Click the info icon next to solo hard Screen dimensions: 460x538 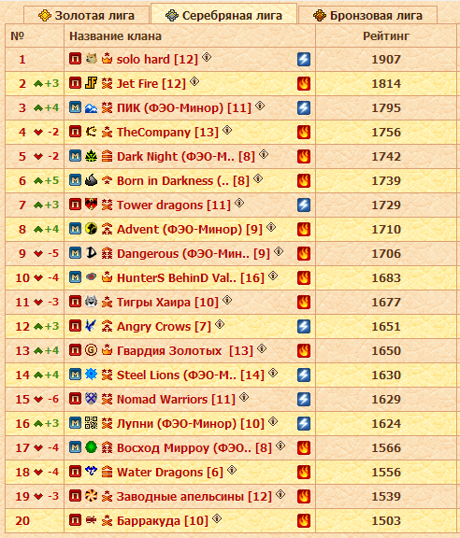coord(207,57)
